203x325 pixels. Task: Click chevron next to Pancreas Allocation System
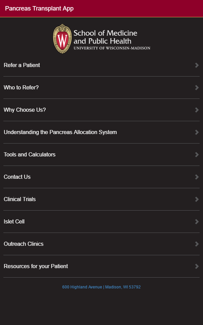coord(197,132)
